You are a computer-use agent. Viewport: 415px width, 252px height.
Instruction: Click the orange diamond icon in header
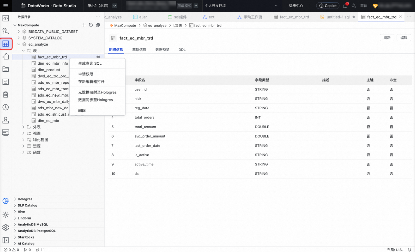click(375, 6)
